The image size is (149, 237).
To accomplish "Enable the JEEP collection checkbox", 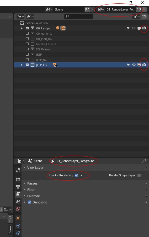I will [x=27, y=54].
